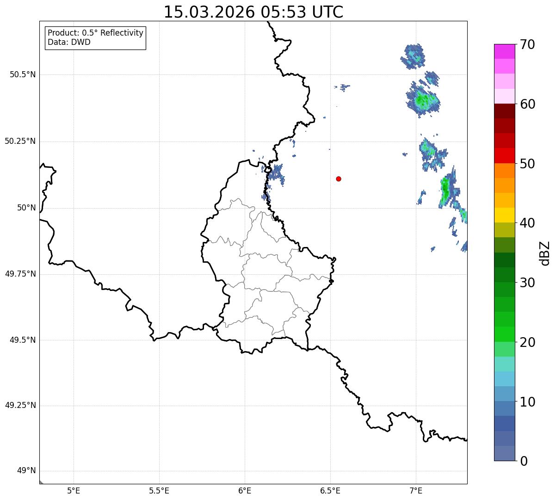Pick the yellow colorbar swatch above 40
This screenshot has width=556, height=500.
point(505,215)
